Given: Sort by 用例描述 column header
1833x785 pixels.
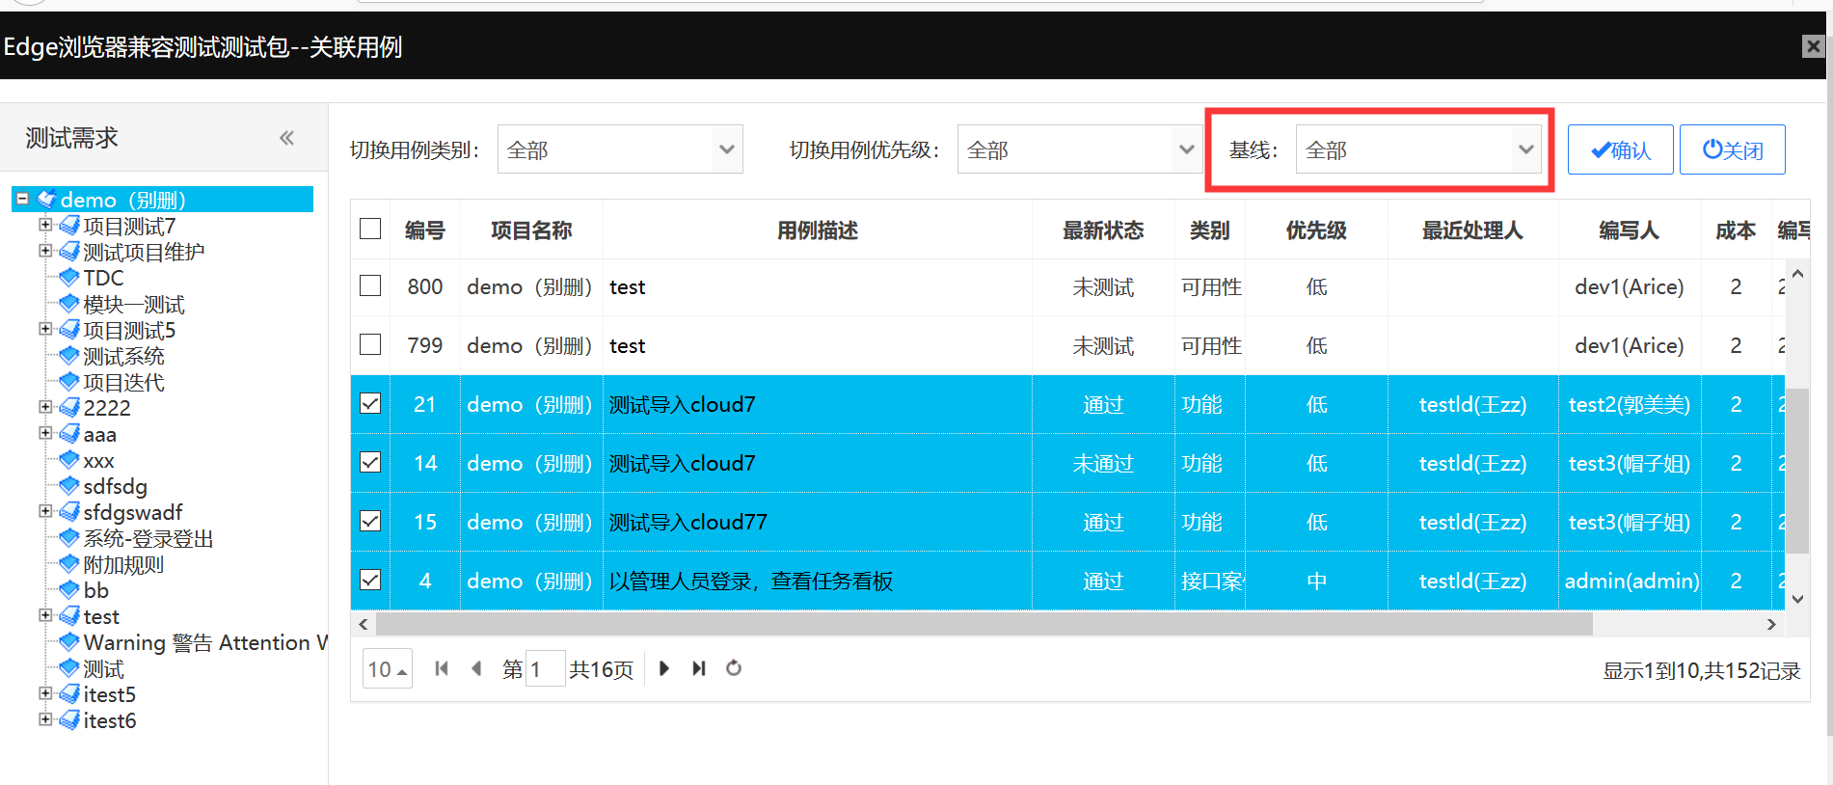Looking at the screenshot, I should click(x=818, y=230).
